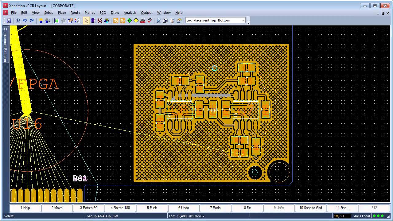
Task: Click the Redo arrow toolbar icon
Action: pyautogui.click(x=32, y=21)
